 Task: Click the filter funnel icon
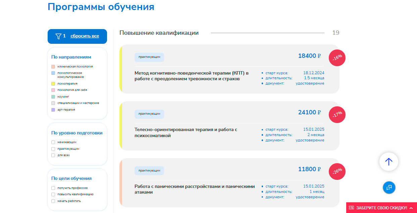(x=58, y=36)
